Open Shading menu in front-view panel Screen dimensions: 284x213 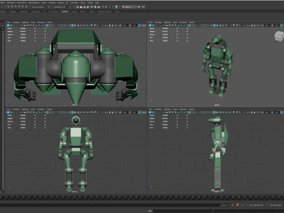[16, 109]
